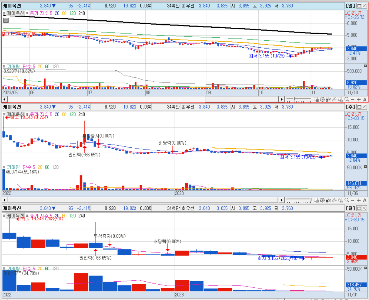This screenshot has width=369, height=300.
Task: Click the 케이옥션 label button in weekly chart
Action: tap(15, 114)
